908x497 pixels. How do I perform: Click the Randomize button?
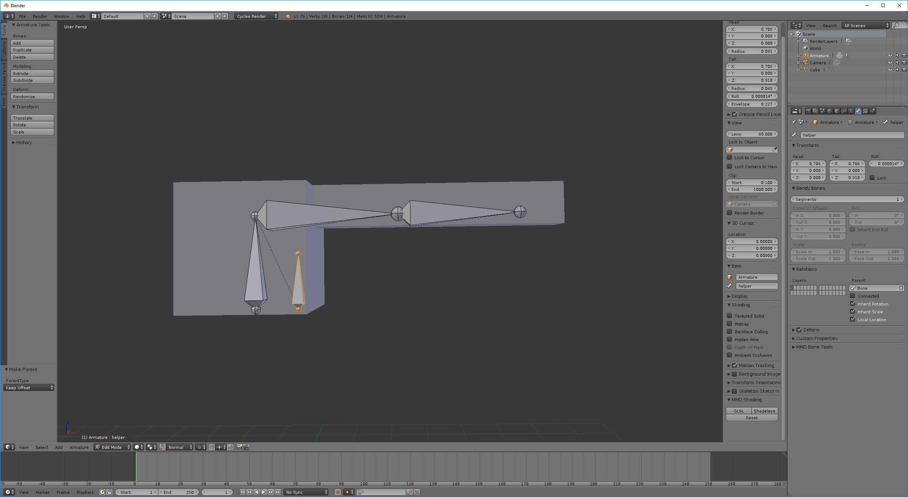click(32, 96)
